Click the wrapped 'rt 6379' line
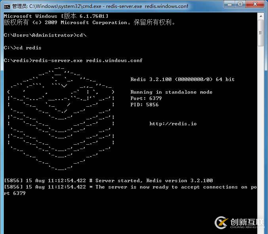The height and width of the screenshot is (234, 268). pos(15,193)
